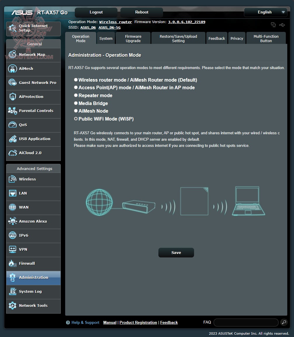Image resolution: width=294 pixels, height=337 pixels.
Task: Open the Restore/Save/Upload Setting tab
Action: tap(178, 39)
